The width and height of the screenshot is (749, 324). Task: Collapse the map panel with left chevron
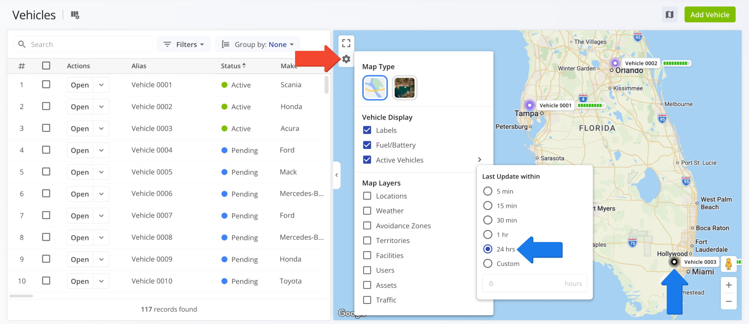(x=336, y=175)
